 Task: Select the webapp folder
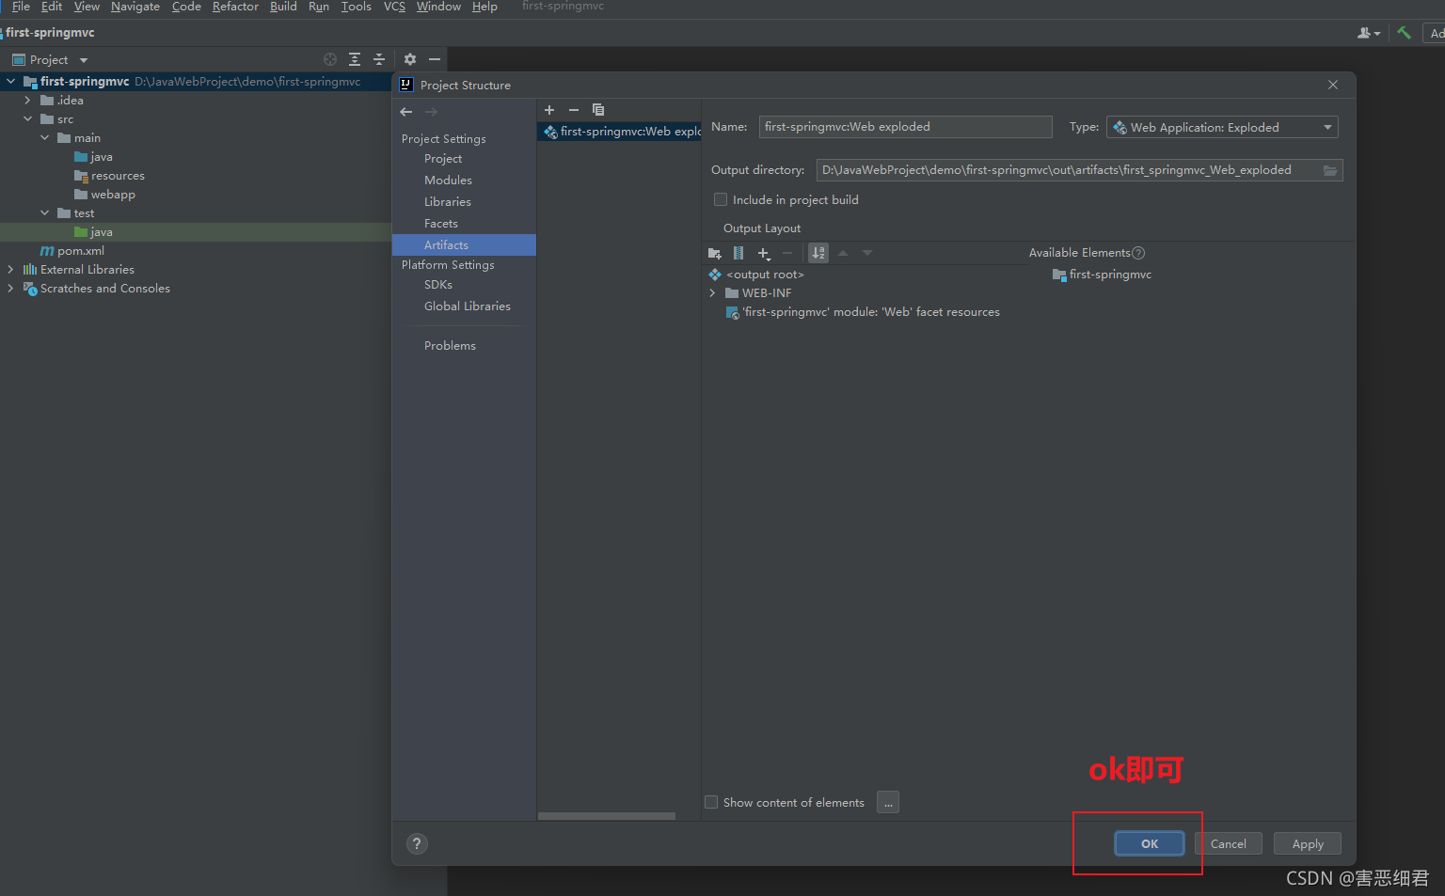pyautogui.click(x=104, y=195)
